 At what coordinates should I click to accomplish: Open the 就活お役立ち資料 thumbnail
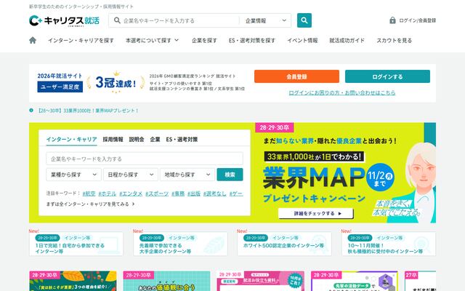pos(261,281)
